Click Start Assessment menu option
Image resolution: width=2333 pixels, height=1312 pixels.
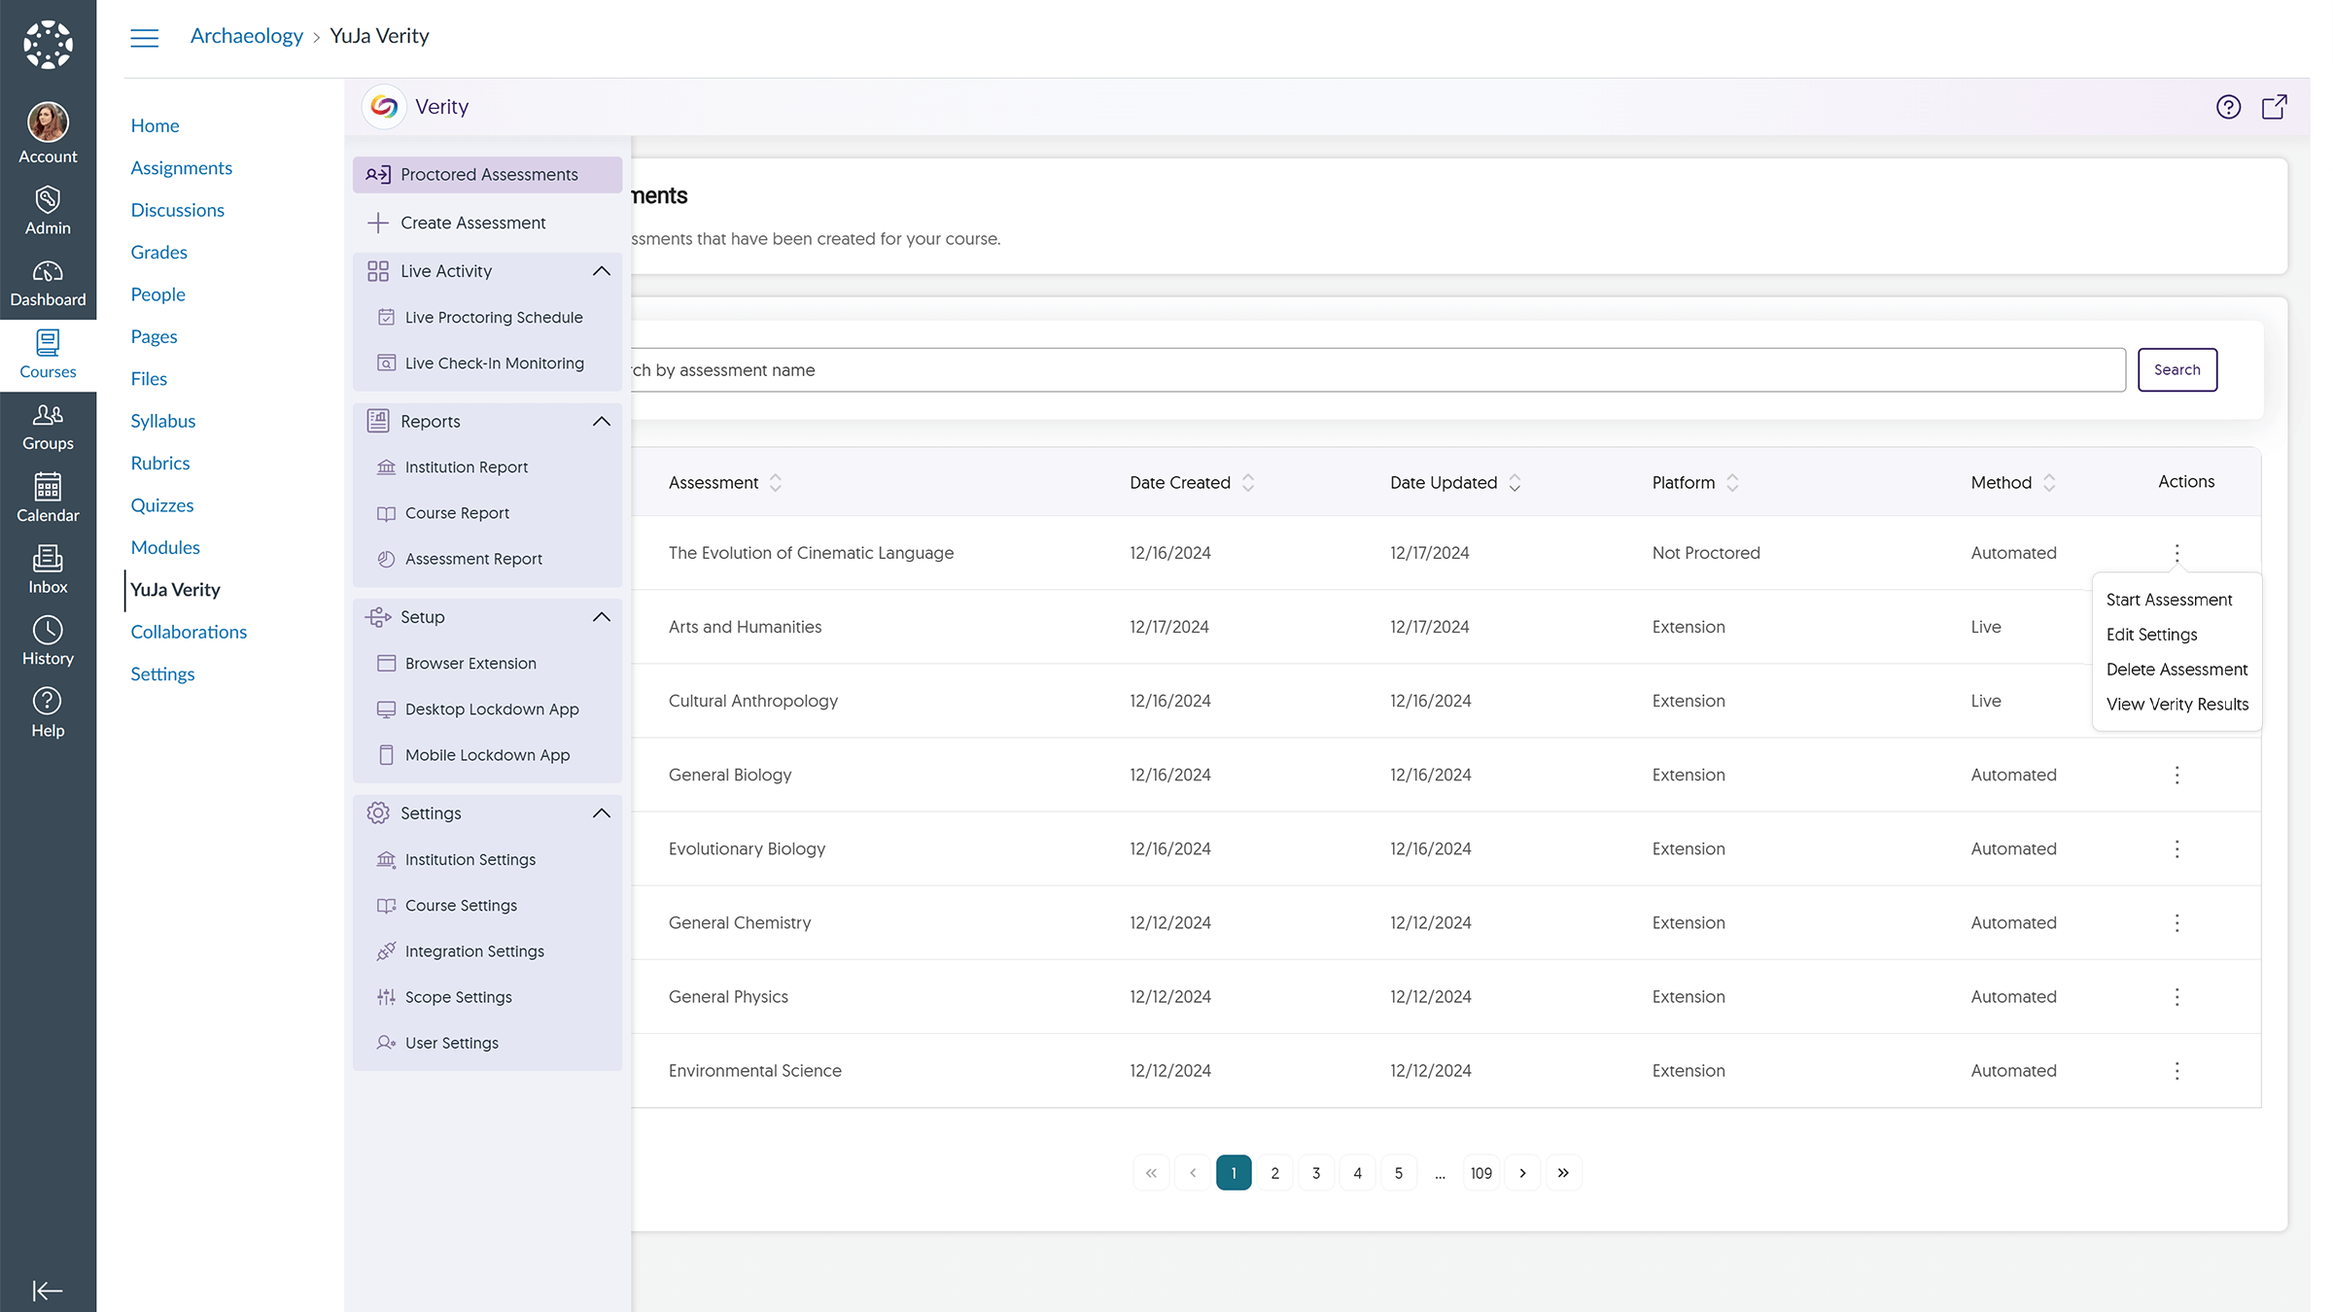click(2170, 599)
